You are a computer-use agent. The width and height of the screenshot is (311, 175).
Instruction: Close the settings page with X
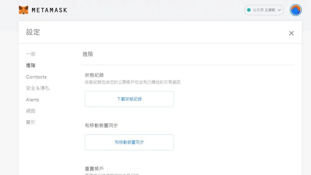(291, 33)
